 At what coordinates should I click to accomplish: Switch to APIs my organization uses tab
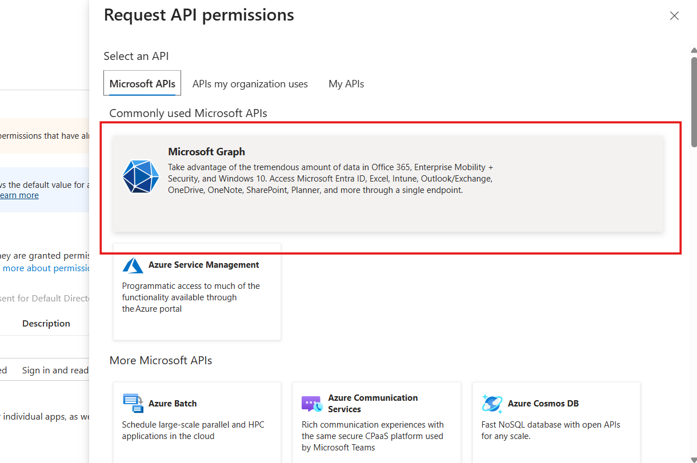250,84
